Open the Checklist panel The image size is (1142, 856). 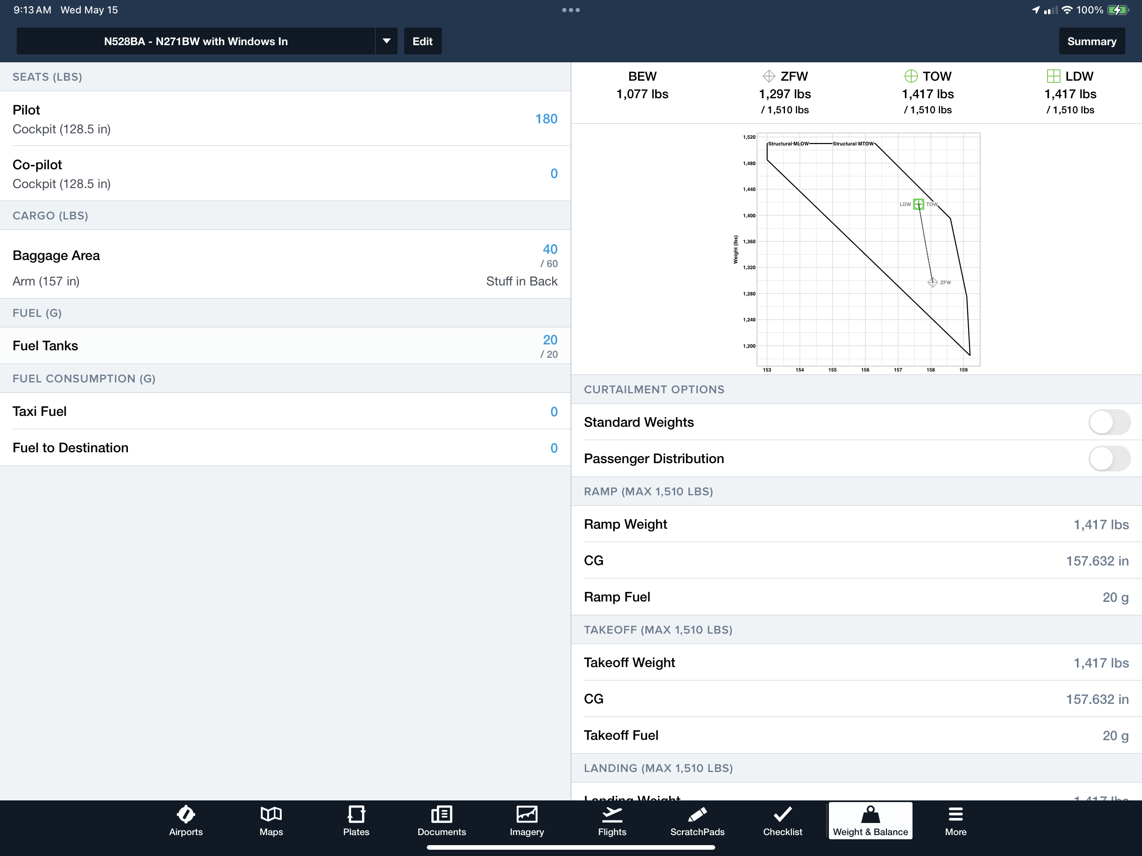tap(780, 820)
